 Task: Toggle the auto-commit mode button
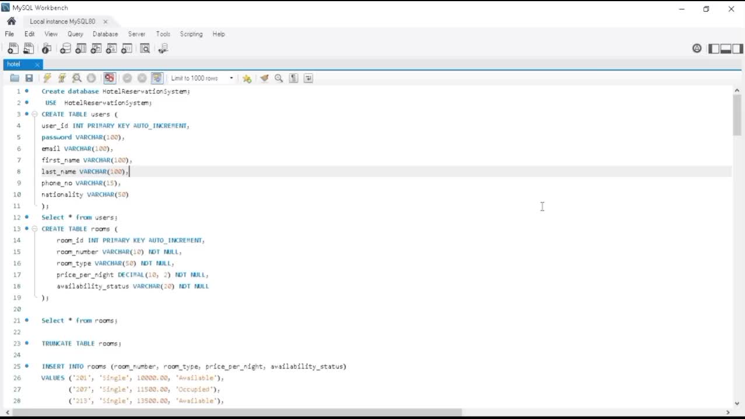coord(157,78)
